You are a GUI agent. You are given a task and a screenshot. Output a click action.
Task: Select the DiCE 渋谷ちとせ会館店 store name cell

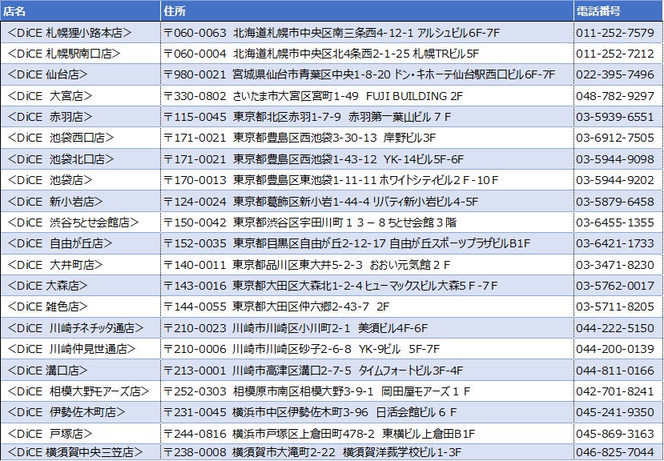pos(80,222)
